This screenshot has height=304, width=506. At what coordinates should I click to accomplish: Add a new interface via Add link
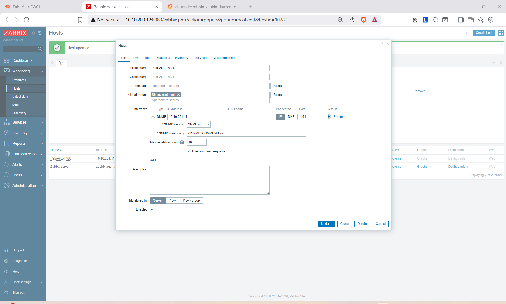153,160
